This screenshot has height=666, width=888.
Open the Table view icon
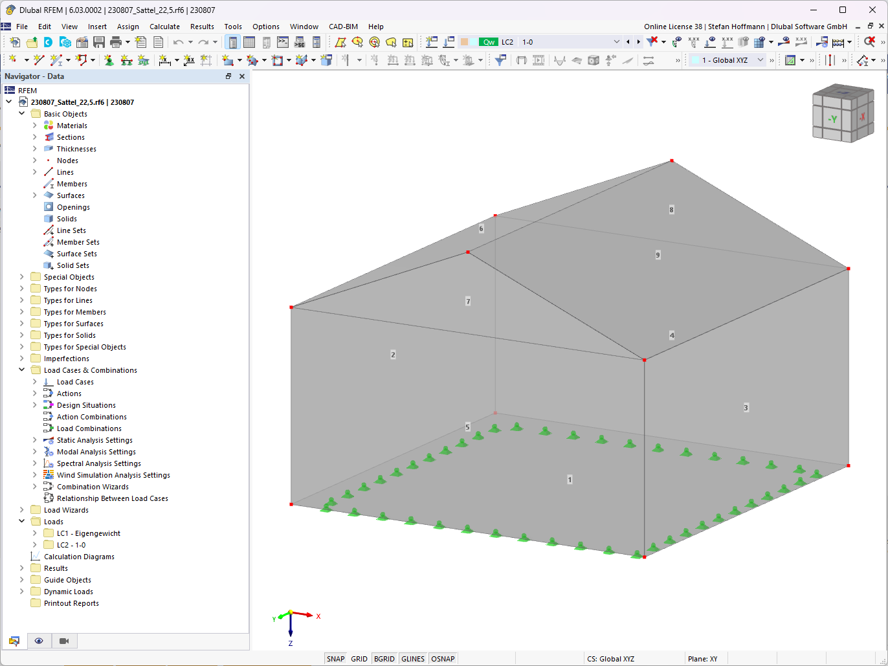pos(249,41)
